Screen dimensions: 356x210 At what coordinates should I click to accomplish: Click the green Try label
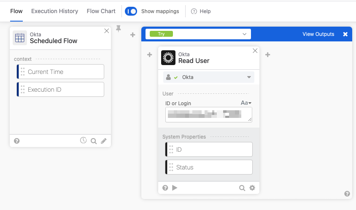tap(161, 34)
